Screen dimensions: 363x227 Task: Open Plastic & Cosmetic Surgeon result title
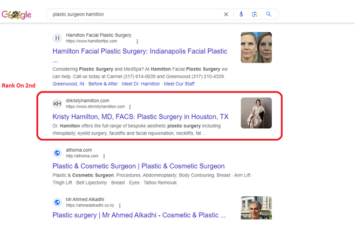click(x=139, y=166)
